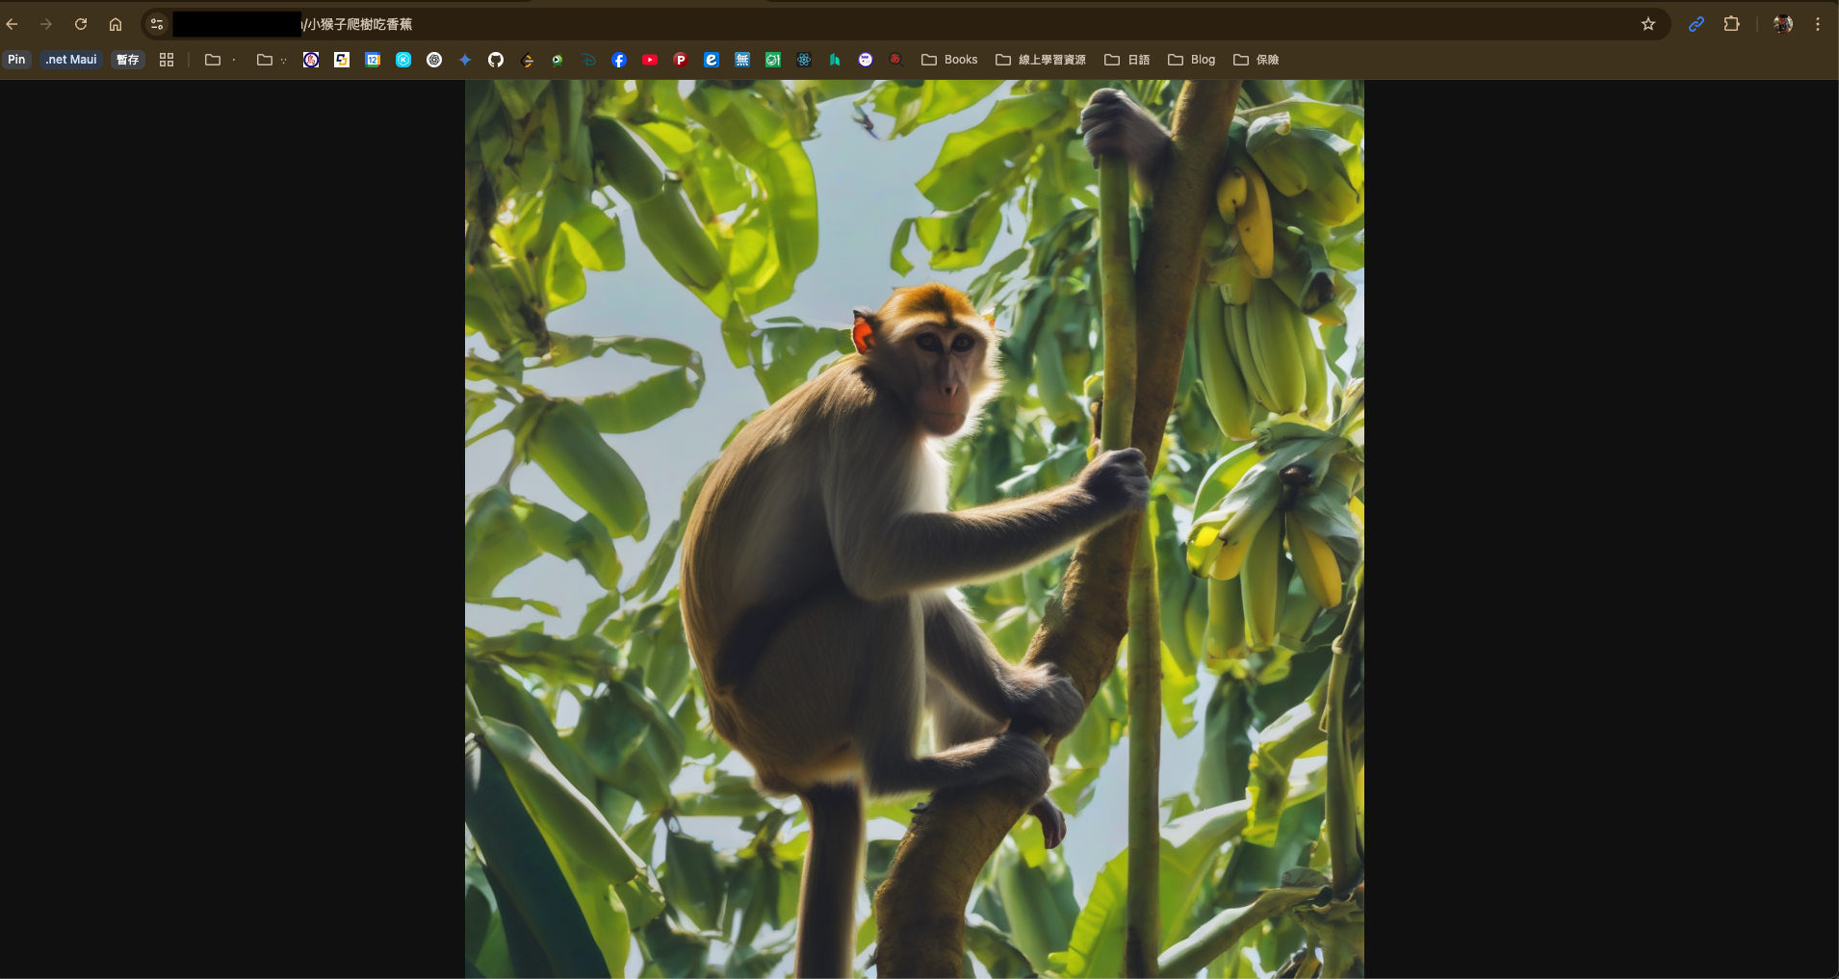1839x979 pixels.
Task: Open the Gemini sparkle bookmark
Action: coord(465,60)
